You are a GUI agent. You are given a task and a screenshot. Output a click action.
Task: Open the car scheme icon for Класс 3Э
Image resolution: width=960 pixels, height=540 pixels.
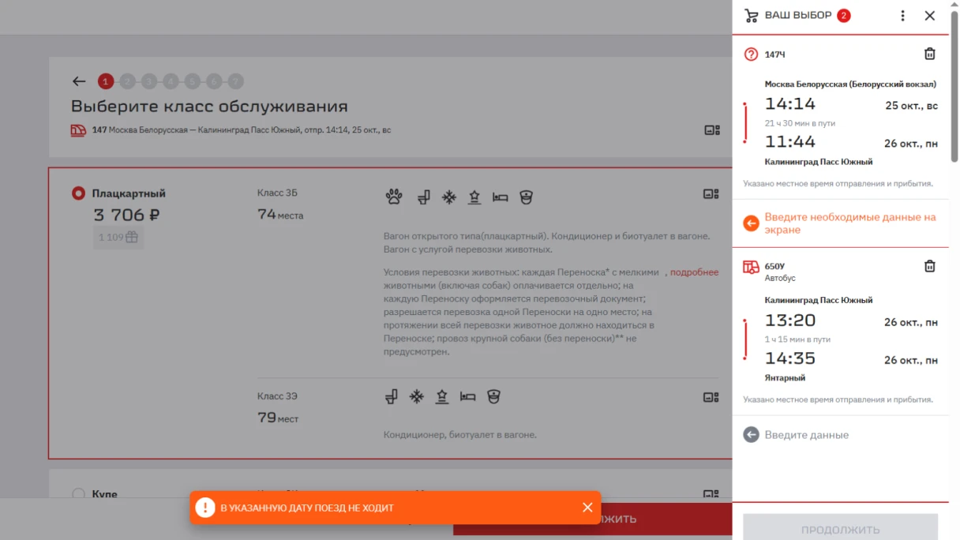[711, 397]
